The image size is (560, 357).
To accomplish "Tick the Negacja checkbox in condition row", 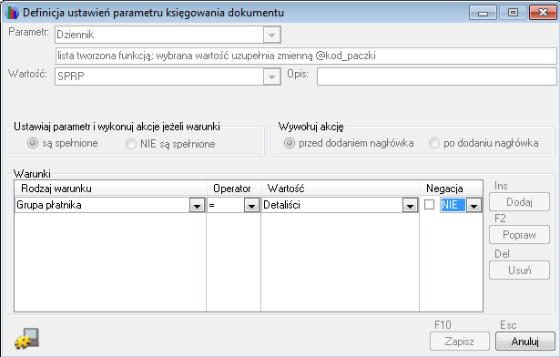I will point(429,205).
